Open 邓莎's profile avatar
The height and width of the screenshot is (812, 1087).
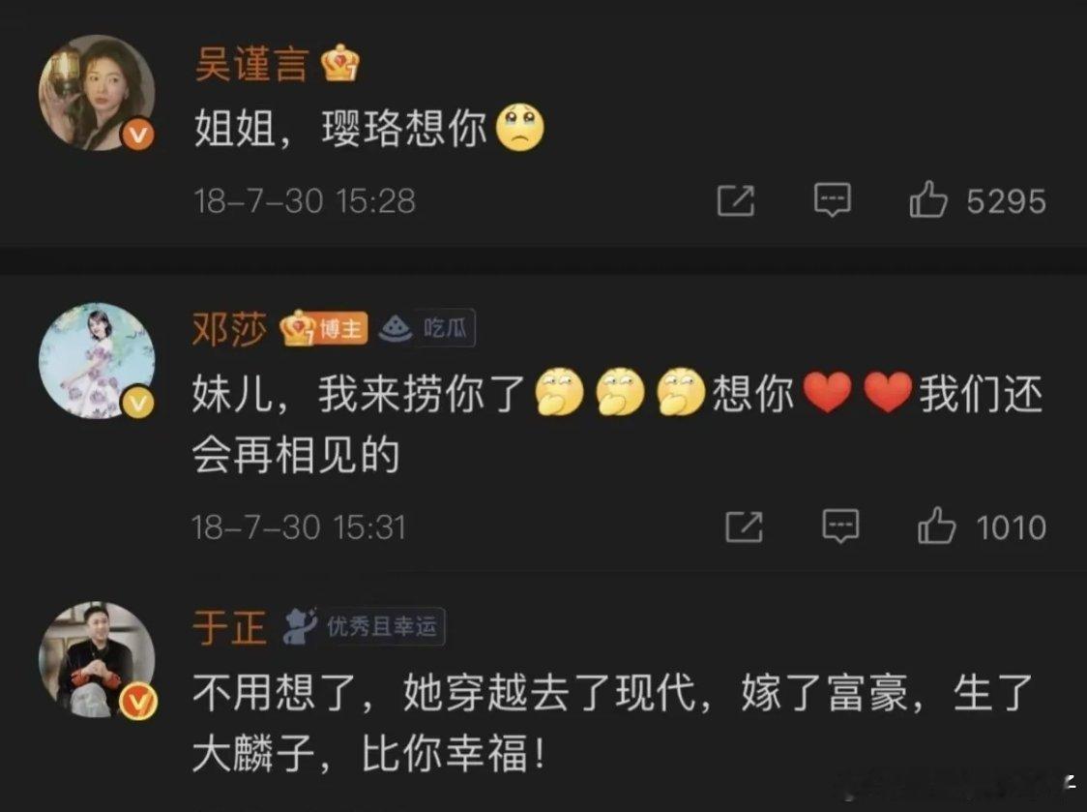point(97,360)
